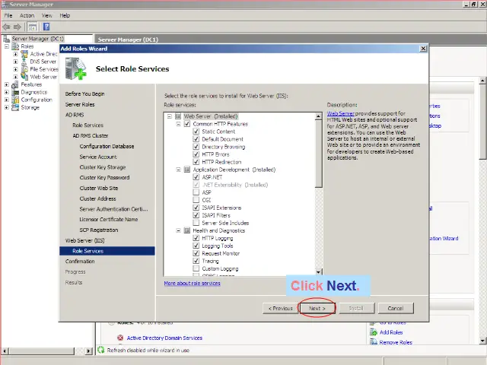The image size is (487, 365).
Task: Click the Web Server node icon in tree
Action: coord(24,77)
